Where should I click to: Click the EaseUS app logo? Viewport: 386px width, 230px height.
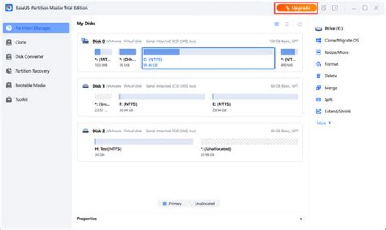pos(9,8)
